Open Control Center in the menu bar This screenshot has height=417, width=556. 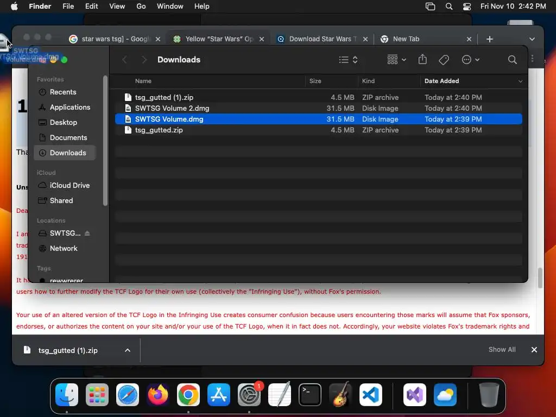click(x=467, y=7)
